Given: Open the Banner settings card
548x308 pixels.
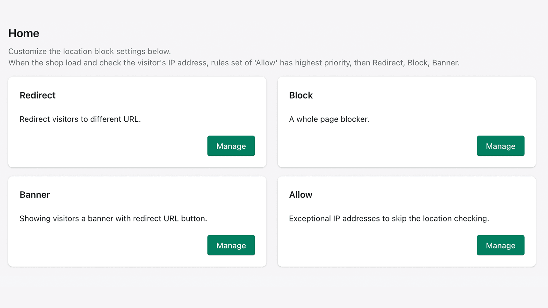Looking at the screenshot, I should (137, 221).
